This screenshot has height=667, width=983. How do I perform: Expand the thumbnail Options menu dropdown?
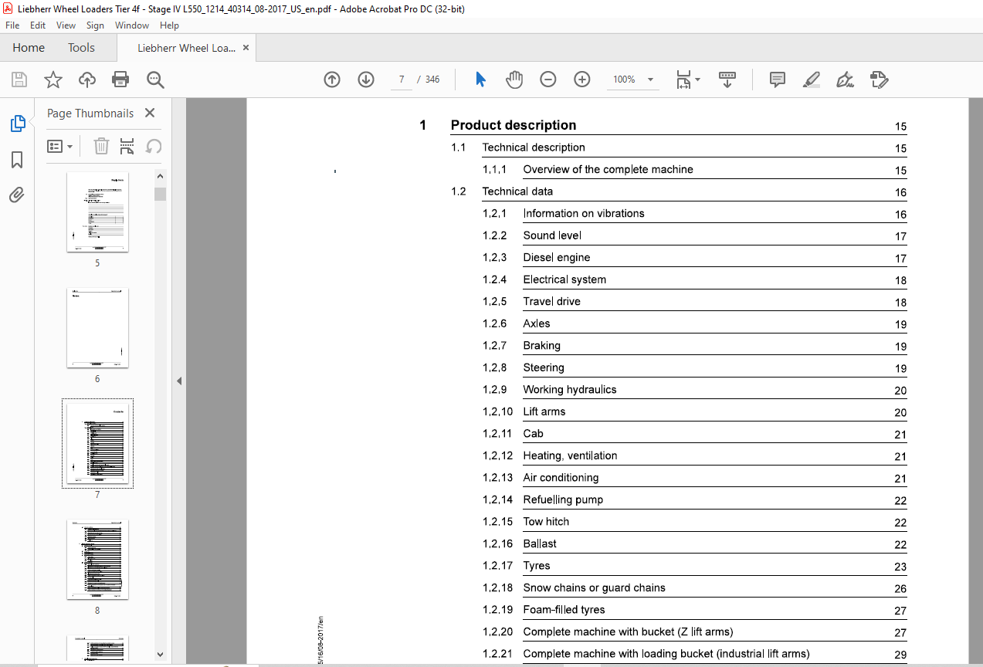coord(60,146)
